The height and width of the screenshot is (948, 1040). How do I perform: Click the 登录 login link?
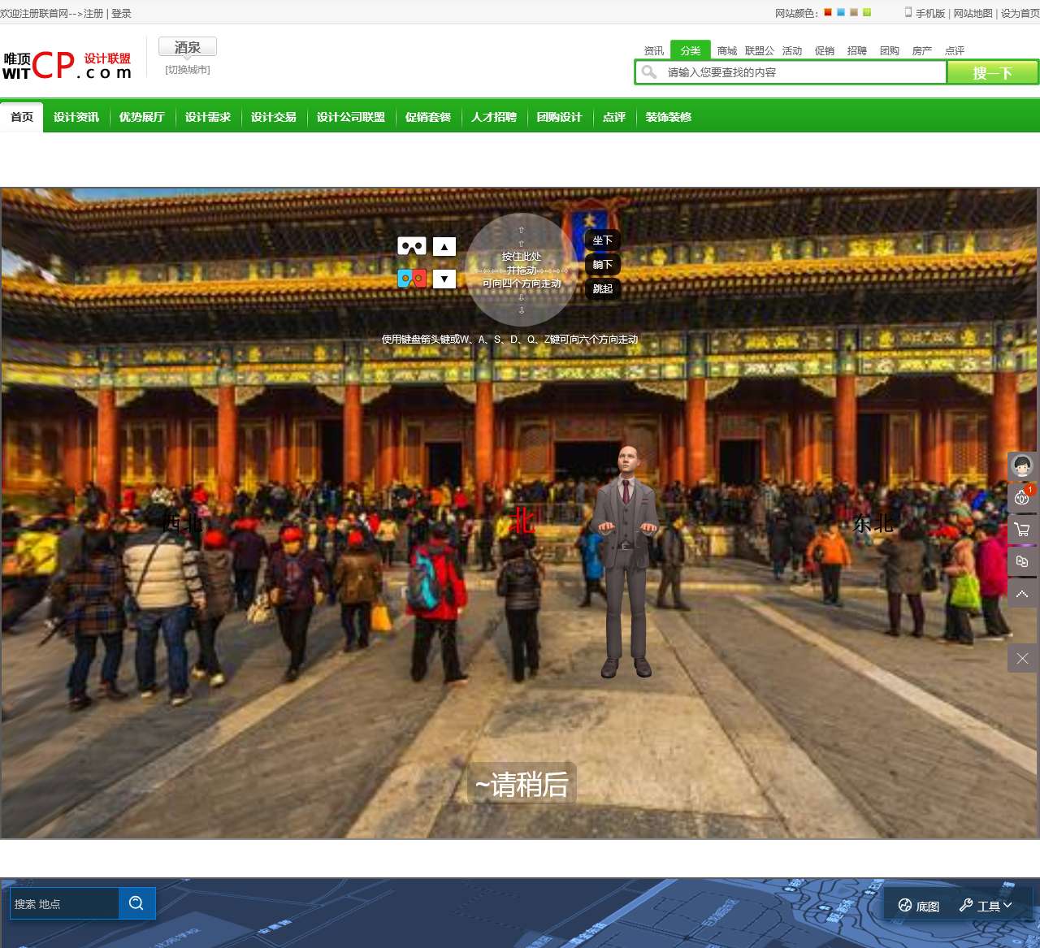[121, 13]
